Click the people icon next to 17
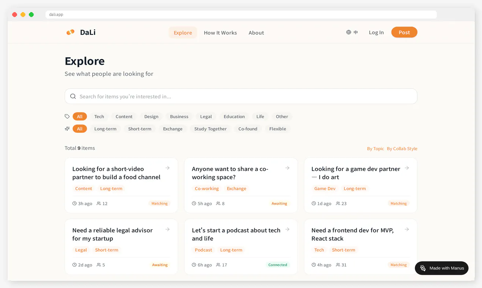 click(x=218, y=265)
